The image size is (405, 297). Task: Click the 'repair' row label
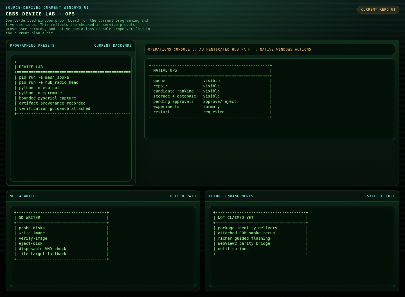tap(160, 86)
